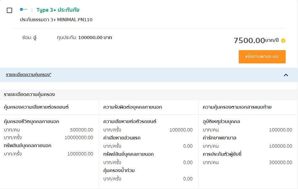This screenshot has width=298, height=189.
Task: Select the plan name ประกันธรรมดา 3+ MINIMAL PN110
Action: coord(56,20)
